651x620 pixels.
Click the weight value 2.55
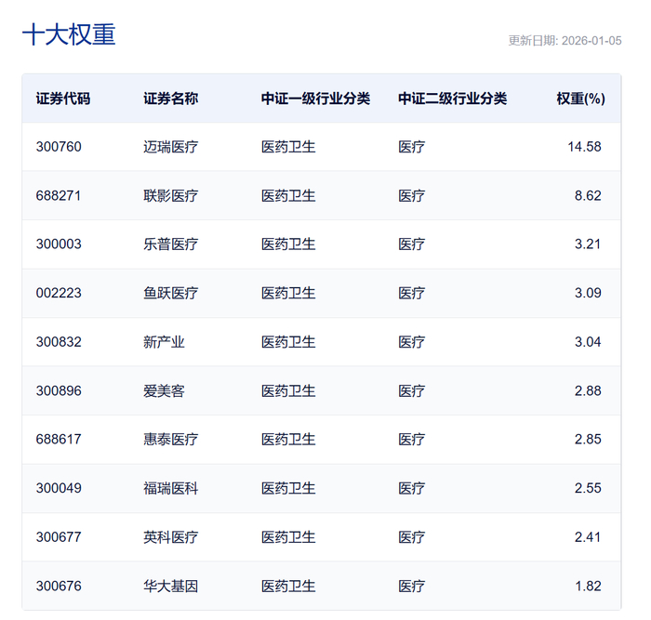click(588, 488)
